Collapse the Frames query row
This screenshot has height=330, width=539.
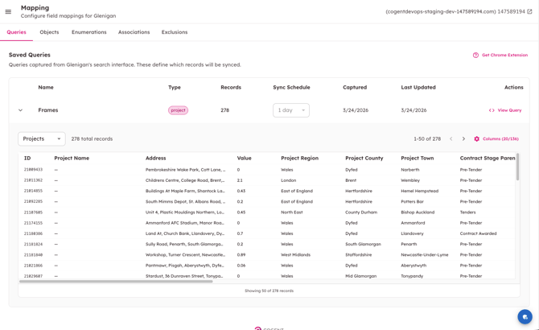click(21, 110)
